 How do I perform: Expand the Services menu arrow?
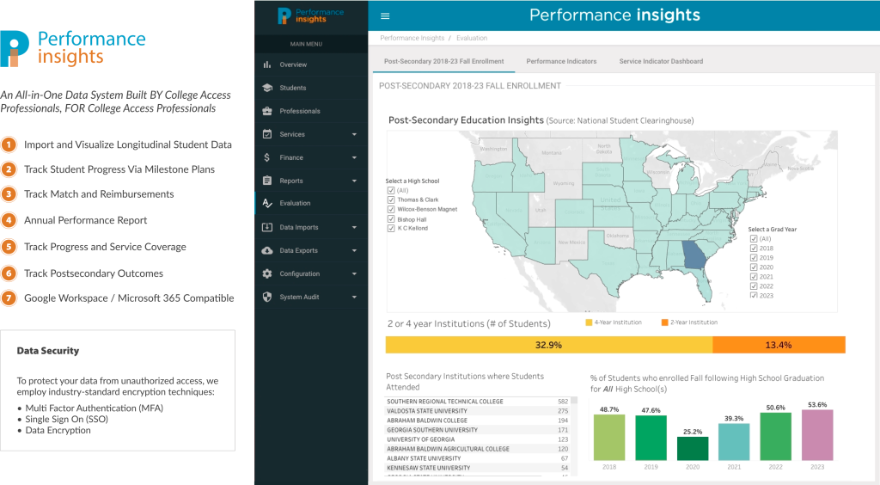pyautogui.click(x=354, y=135)
